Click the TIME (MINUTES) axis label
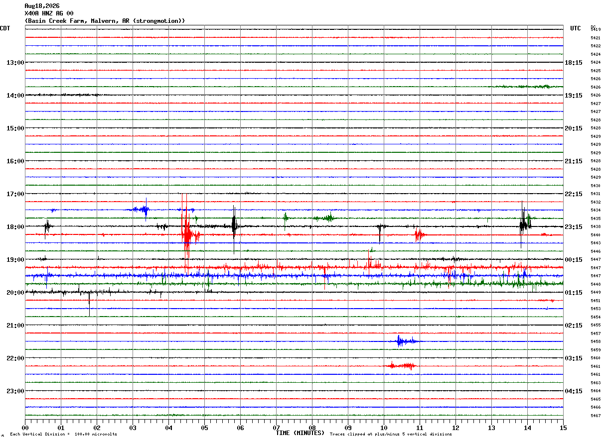Image resolution: width=603 pixels, height=441 pixels. 300,433
